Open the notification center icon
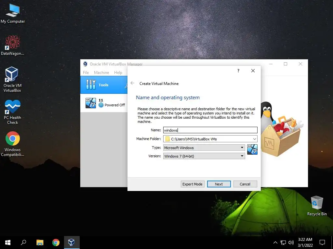The height and width of the screenshot is (249, 333). pyautogui.click(x=322, y=243)
